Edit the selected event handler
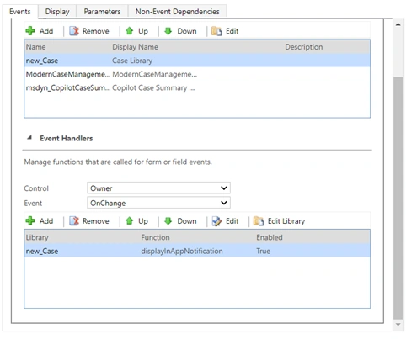Image resolution: width=406 pixels, height=339 pixels. coord(225,221)
